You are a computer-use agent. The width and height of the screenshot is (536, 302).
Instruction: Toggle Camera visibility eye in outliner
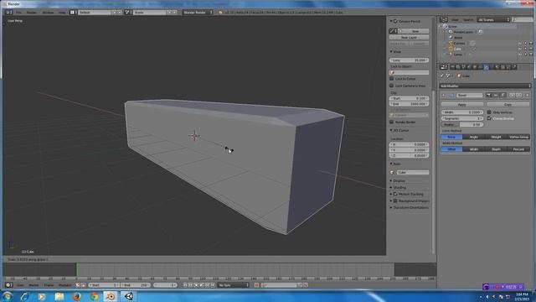click(x=520, y=43)
